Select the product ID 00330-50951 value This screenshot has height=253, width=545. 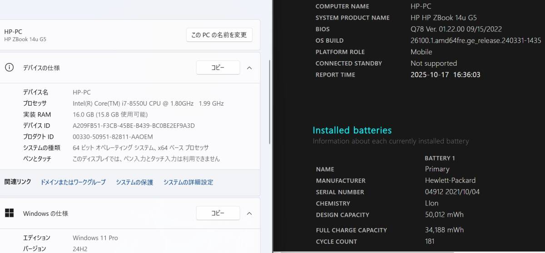coord(113,136)
